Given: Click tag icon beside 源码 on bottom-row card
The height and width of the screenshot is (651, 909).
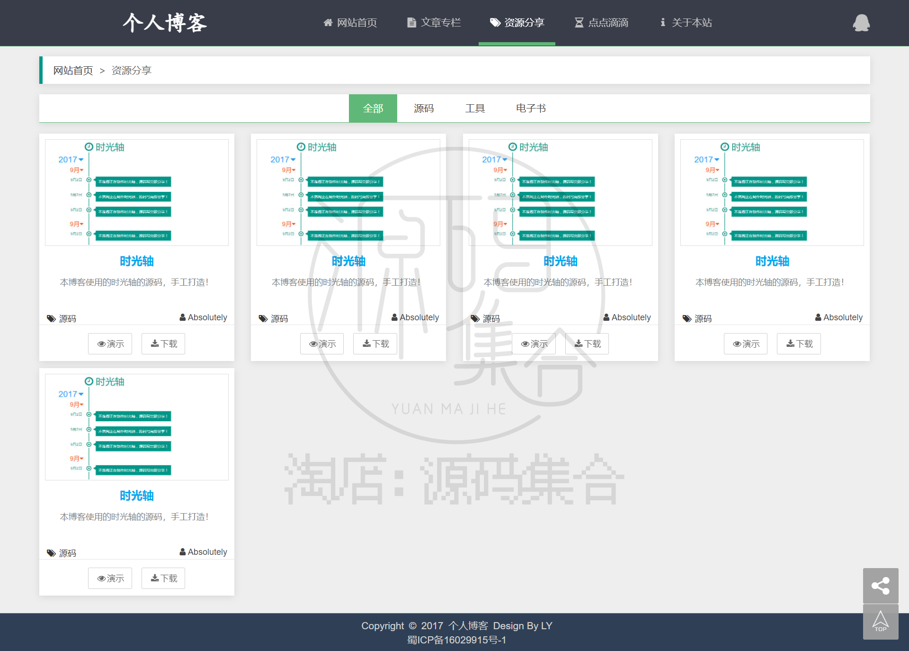Looking at the screenshot, I should click(51, 553).
